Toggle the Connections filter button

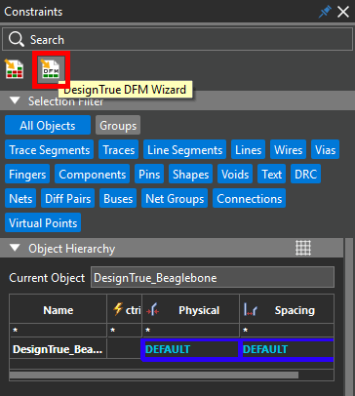(250, 198)
